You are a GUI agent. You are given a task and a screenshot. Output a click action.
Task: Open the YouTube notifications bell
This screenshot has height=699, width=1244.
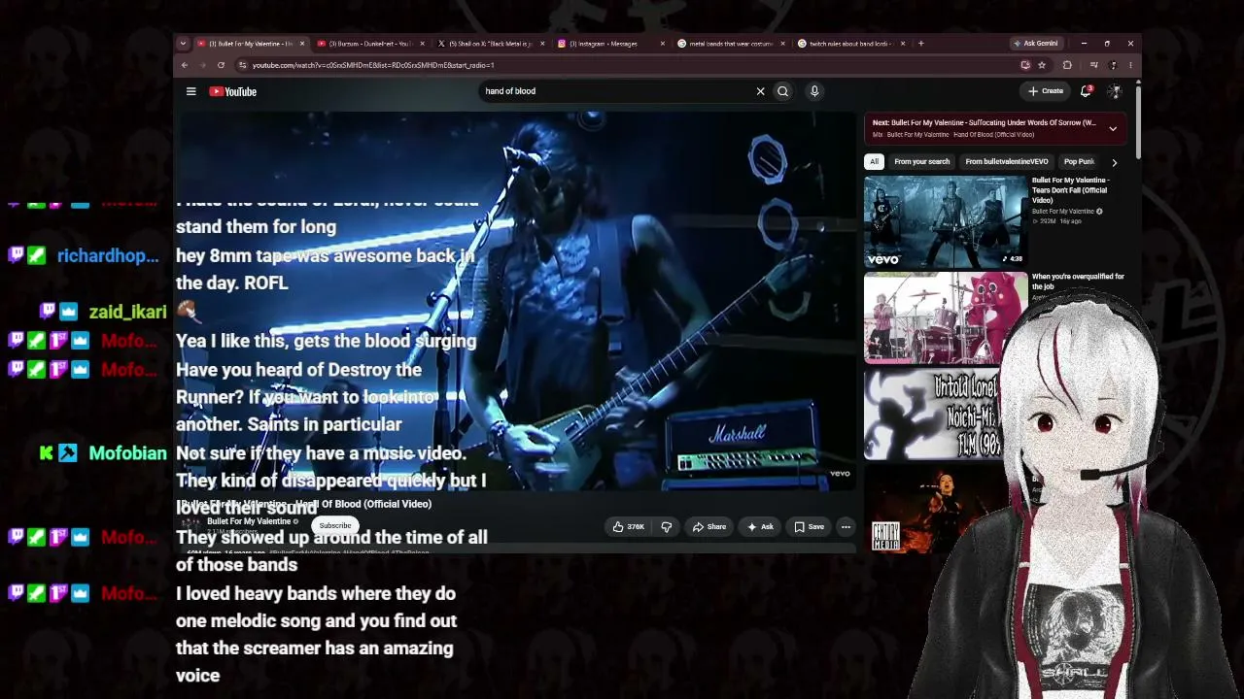pos(1086,91)
